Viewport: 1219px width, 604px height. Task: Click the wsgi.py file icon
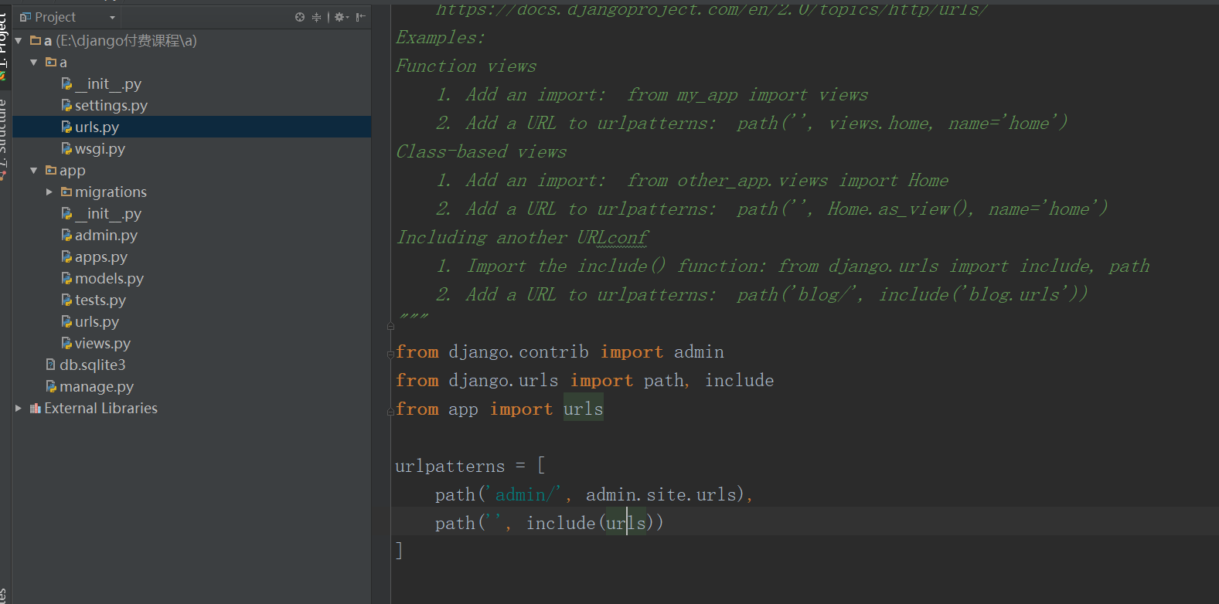(x=66, y=148)
